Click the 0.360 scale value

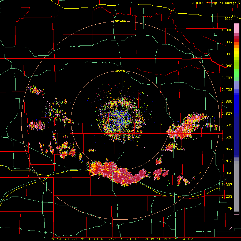click(x=227, y=173)
